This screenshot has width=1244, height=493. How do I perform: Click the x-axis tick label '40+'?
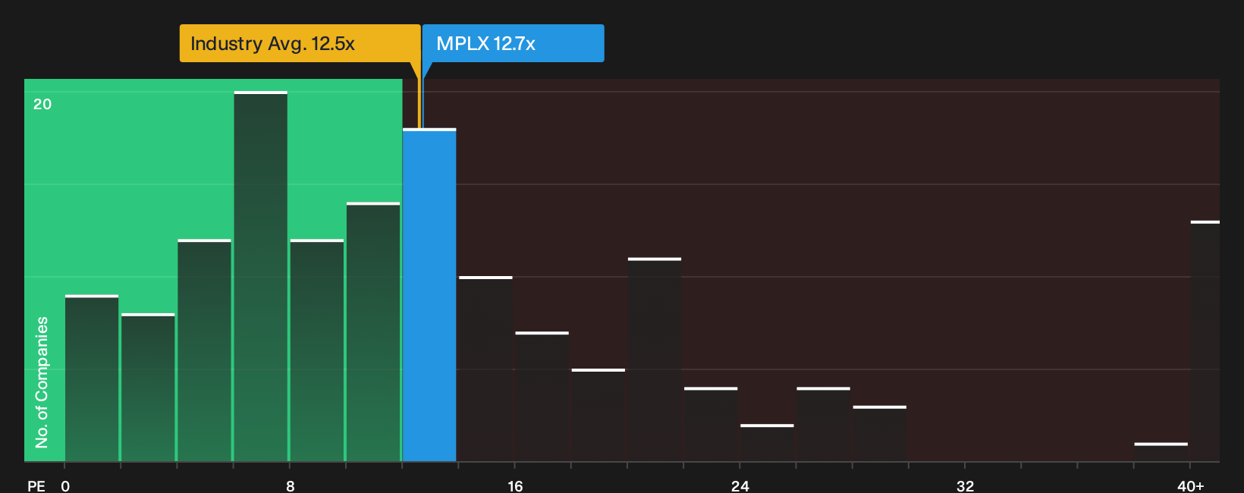coord(1190,486)
